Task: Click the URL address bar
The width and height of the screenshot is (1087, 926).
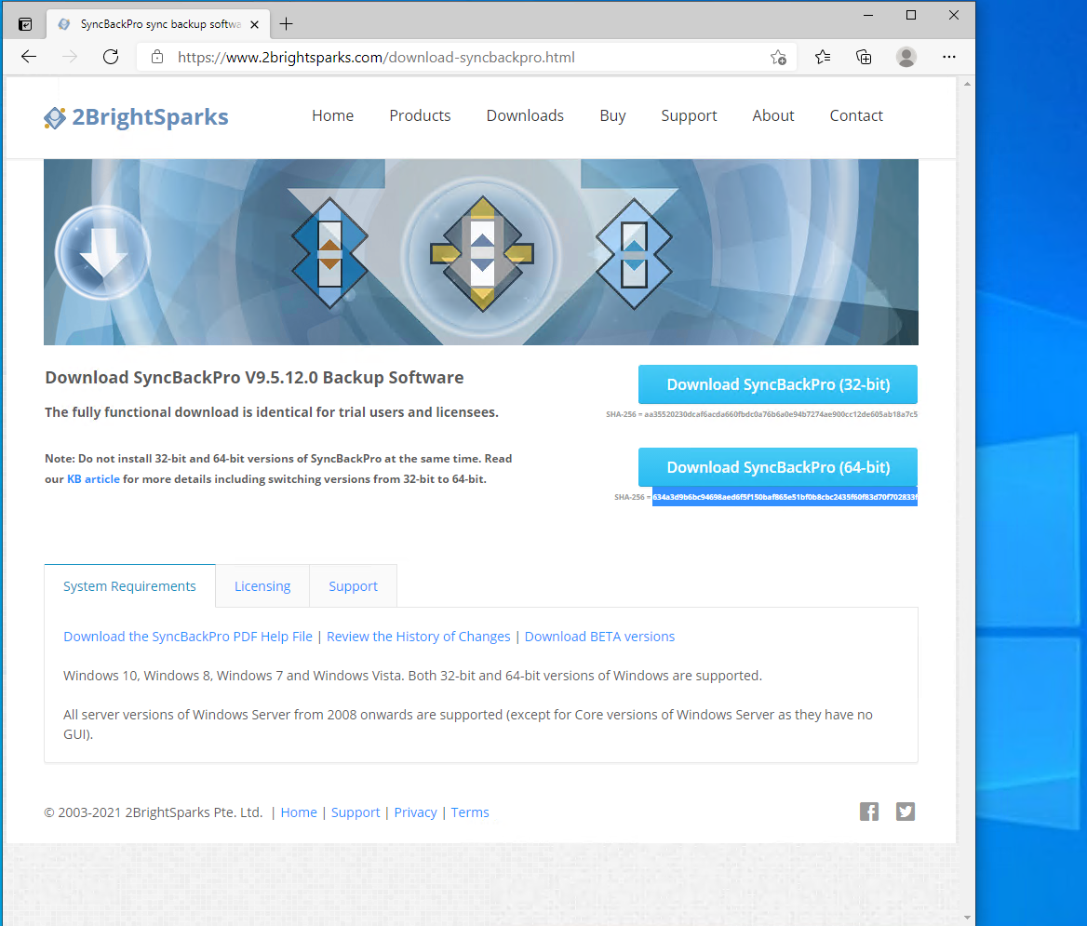Action: tap(466, 57)
